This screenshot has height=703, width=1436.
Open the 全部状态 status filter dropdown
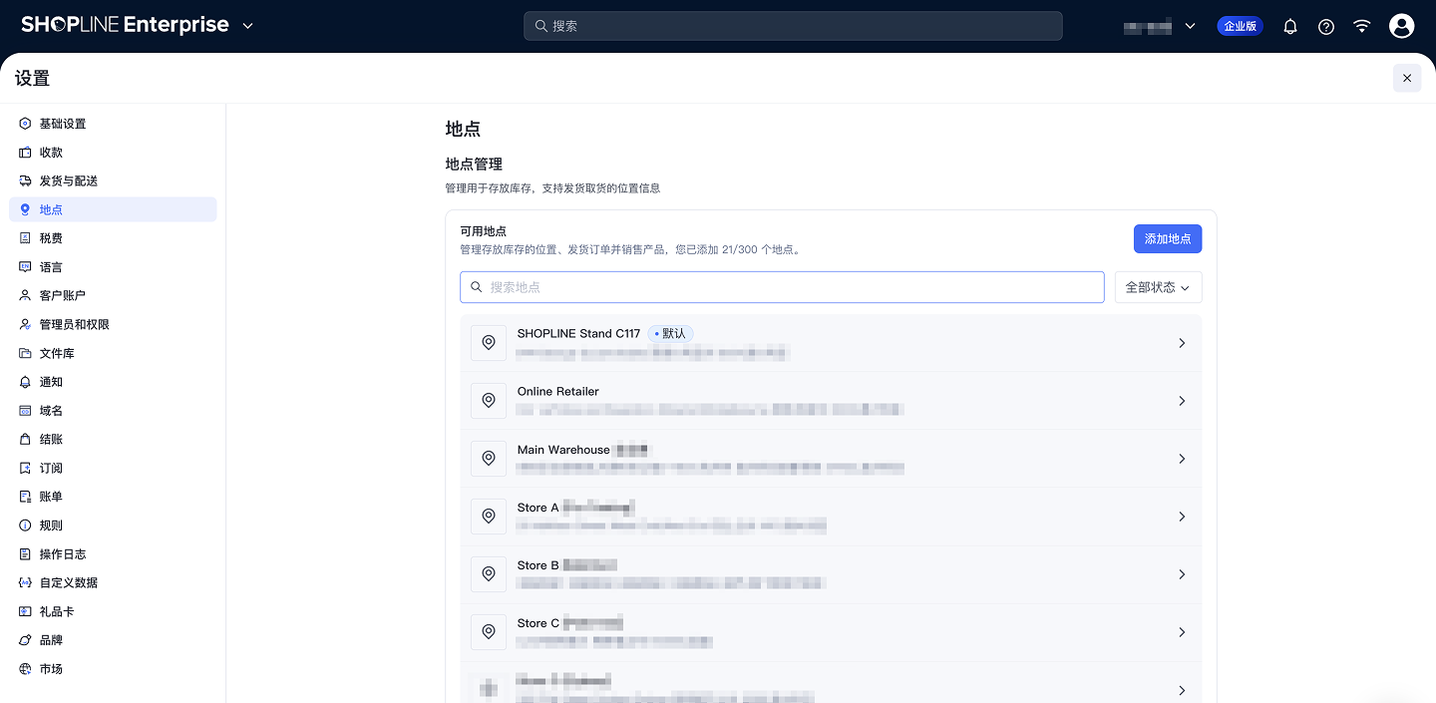pos(1158,287)
